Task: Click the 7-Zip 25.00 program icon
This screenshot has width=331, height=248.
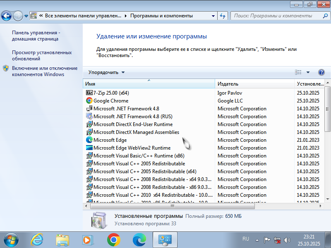Action: coord(89,93)
